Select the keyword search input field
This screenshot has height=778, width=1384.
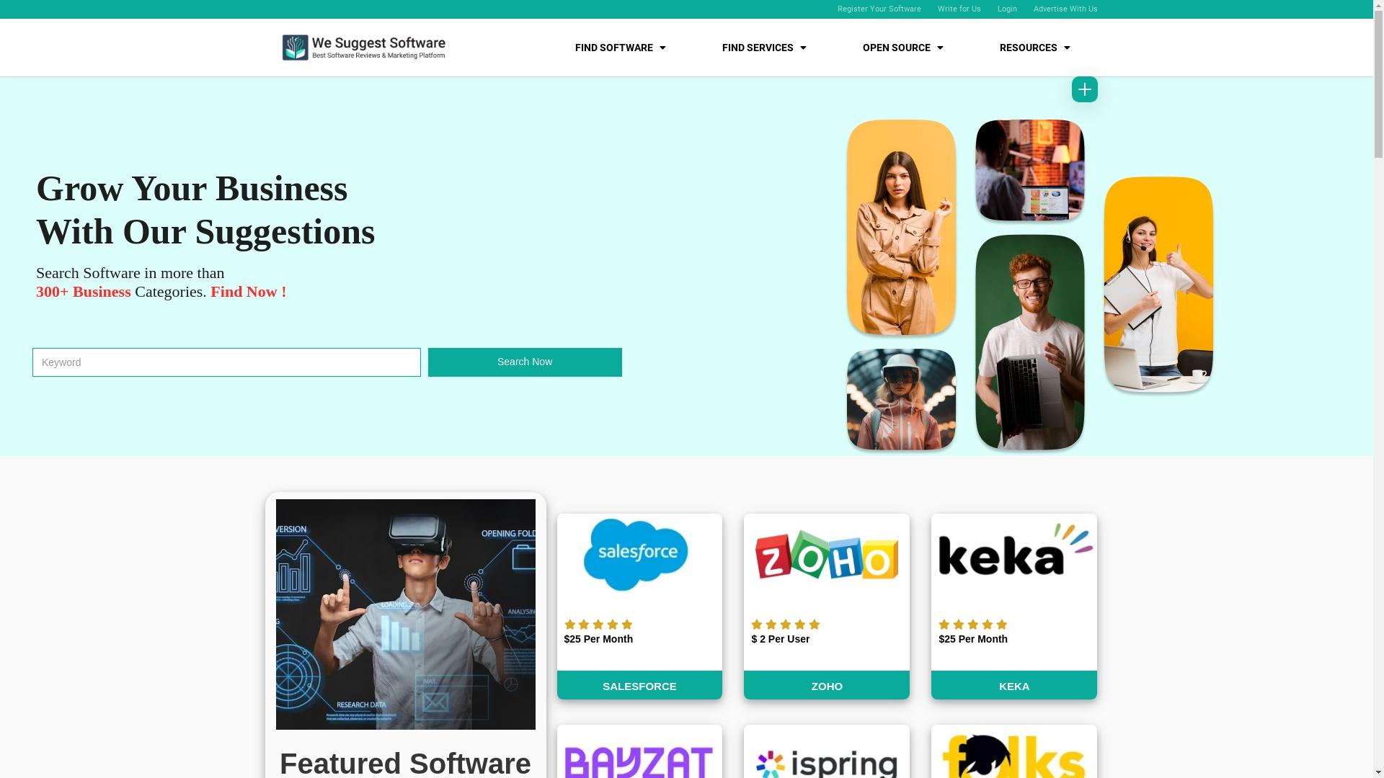click(226, 362)
